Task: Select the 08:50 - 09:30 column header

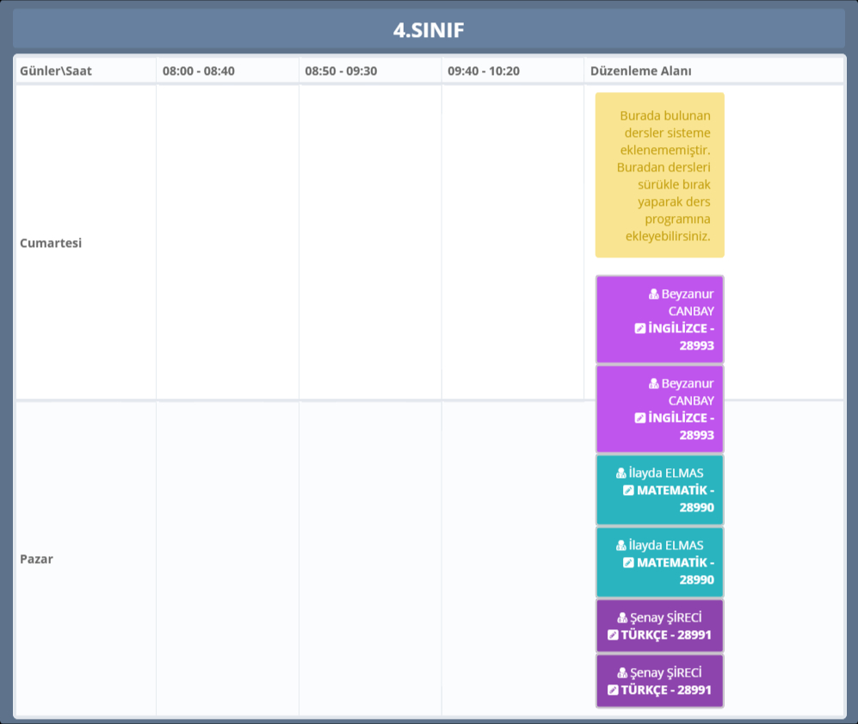Action: [341, 71]
